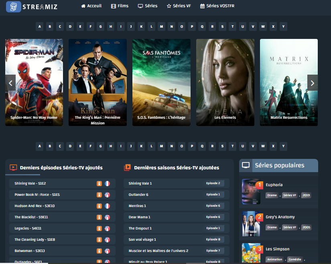
Task: Open the Les Simpson title link
Action: coord(277,249)
